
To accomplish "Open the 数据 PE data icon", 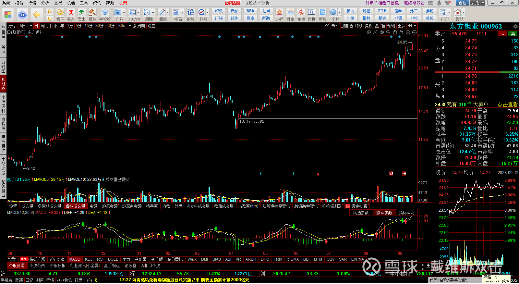I will (311, 13).
